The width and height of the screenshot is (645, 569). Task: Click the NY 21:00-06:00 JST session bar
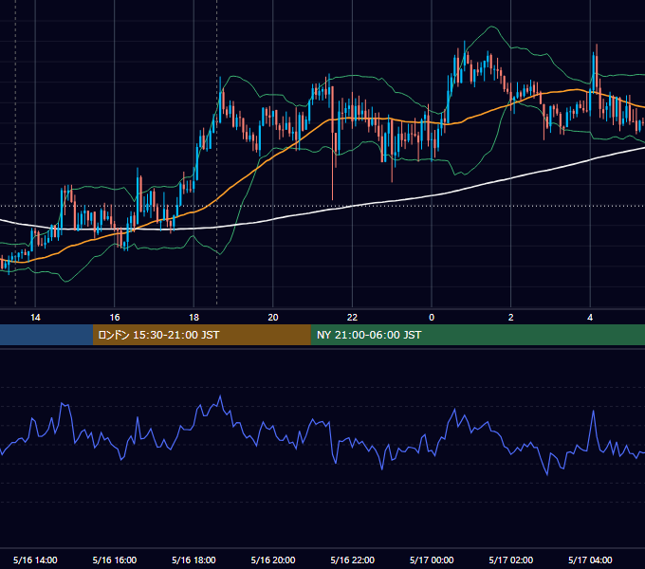point(477,335)
